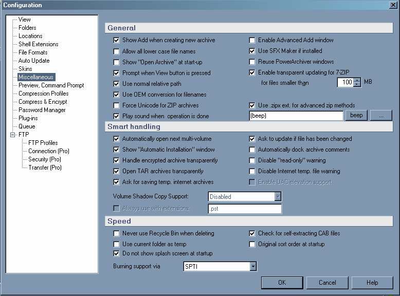Toggle Force Unicode for ZIP archives
The height and width of the screenshot is (296, 400).
tap(116, 105)
